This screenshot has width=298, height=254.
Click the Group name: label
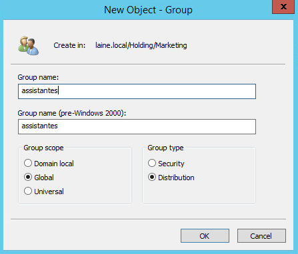tap(38, 77)
